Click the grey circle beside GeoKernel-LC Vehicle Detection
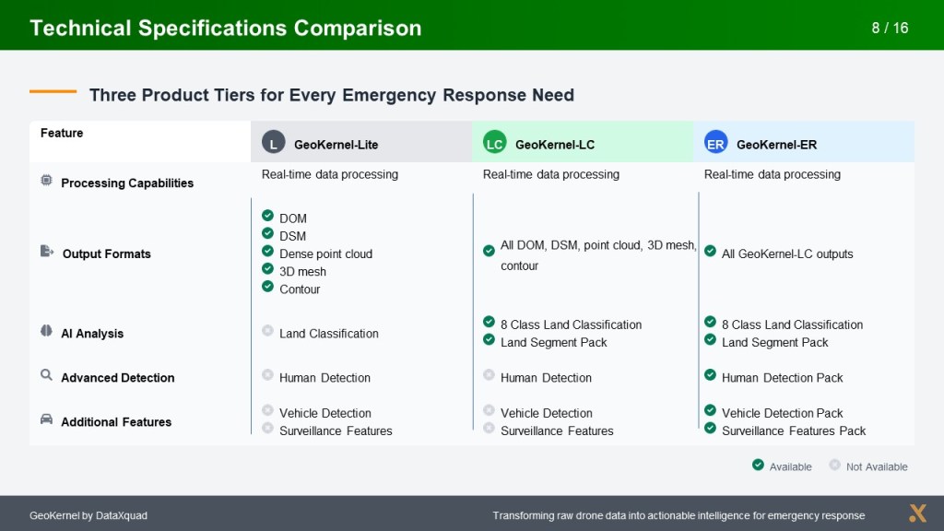 [x=489, y=410]
